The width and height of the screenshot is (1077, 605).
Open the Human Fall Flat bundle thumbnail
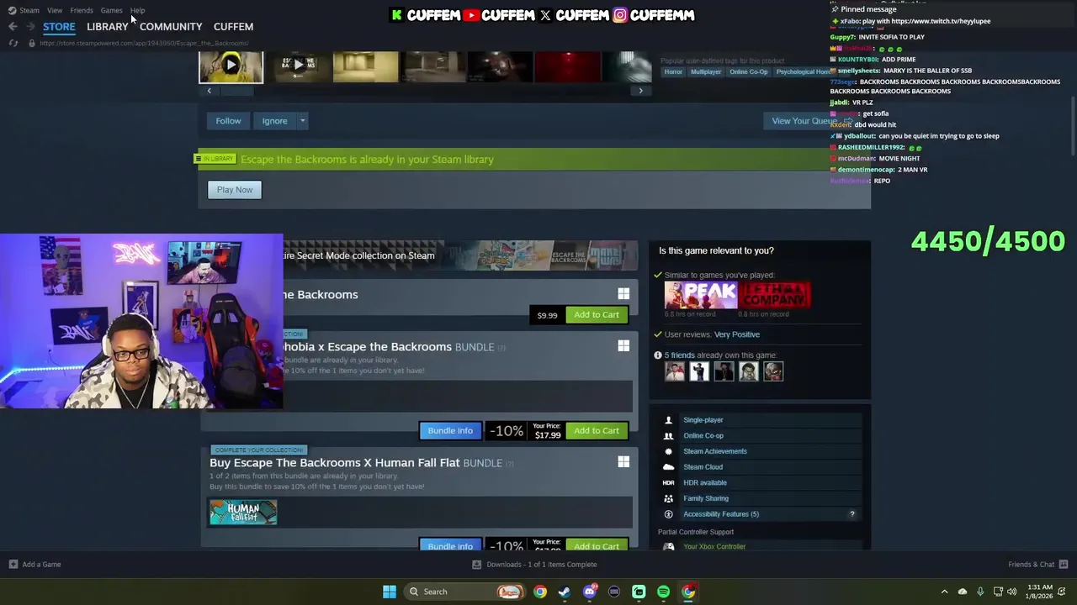(x=243, y=512)
